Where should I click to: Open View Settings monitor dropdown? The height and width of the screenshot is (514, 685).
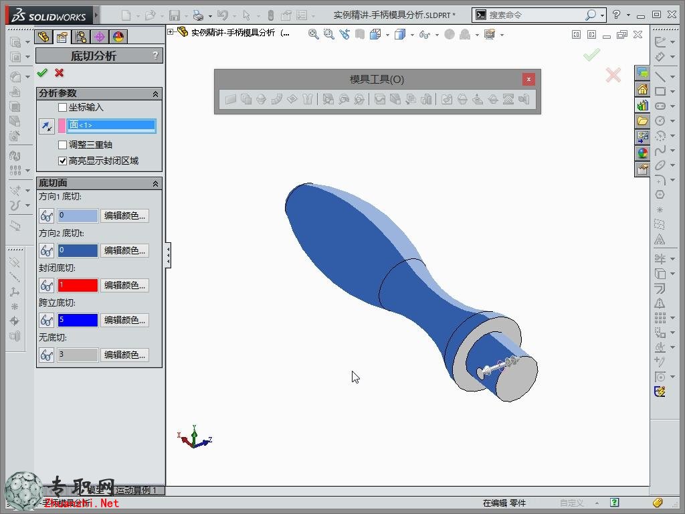click(x=502, y=35)
